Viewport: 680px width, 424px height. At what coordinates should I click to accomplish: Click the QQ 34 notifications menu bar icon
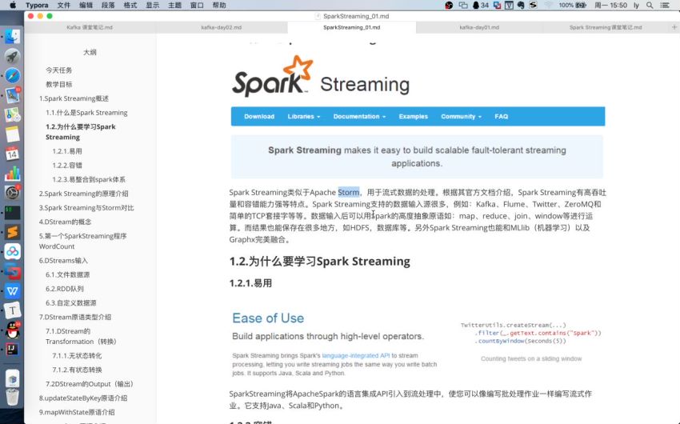(x=480, y=6)
